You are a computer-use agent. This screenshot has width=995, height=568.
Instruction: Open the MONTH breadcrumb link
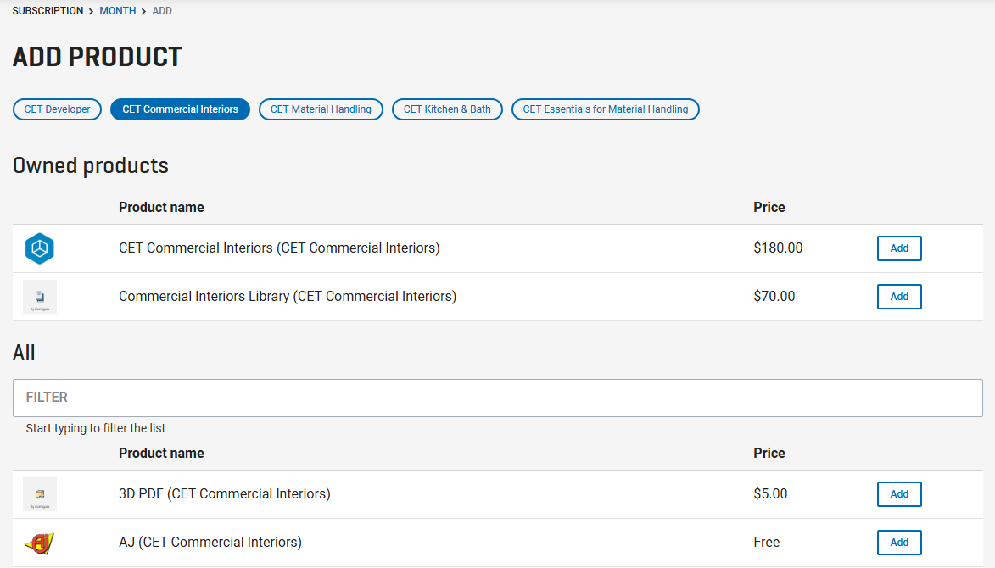(x=117, y=11)
